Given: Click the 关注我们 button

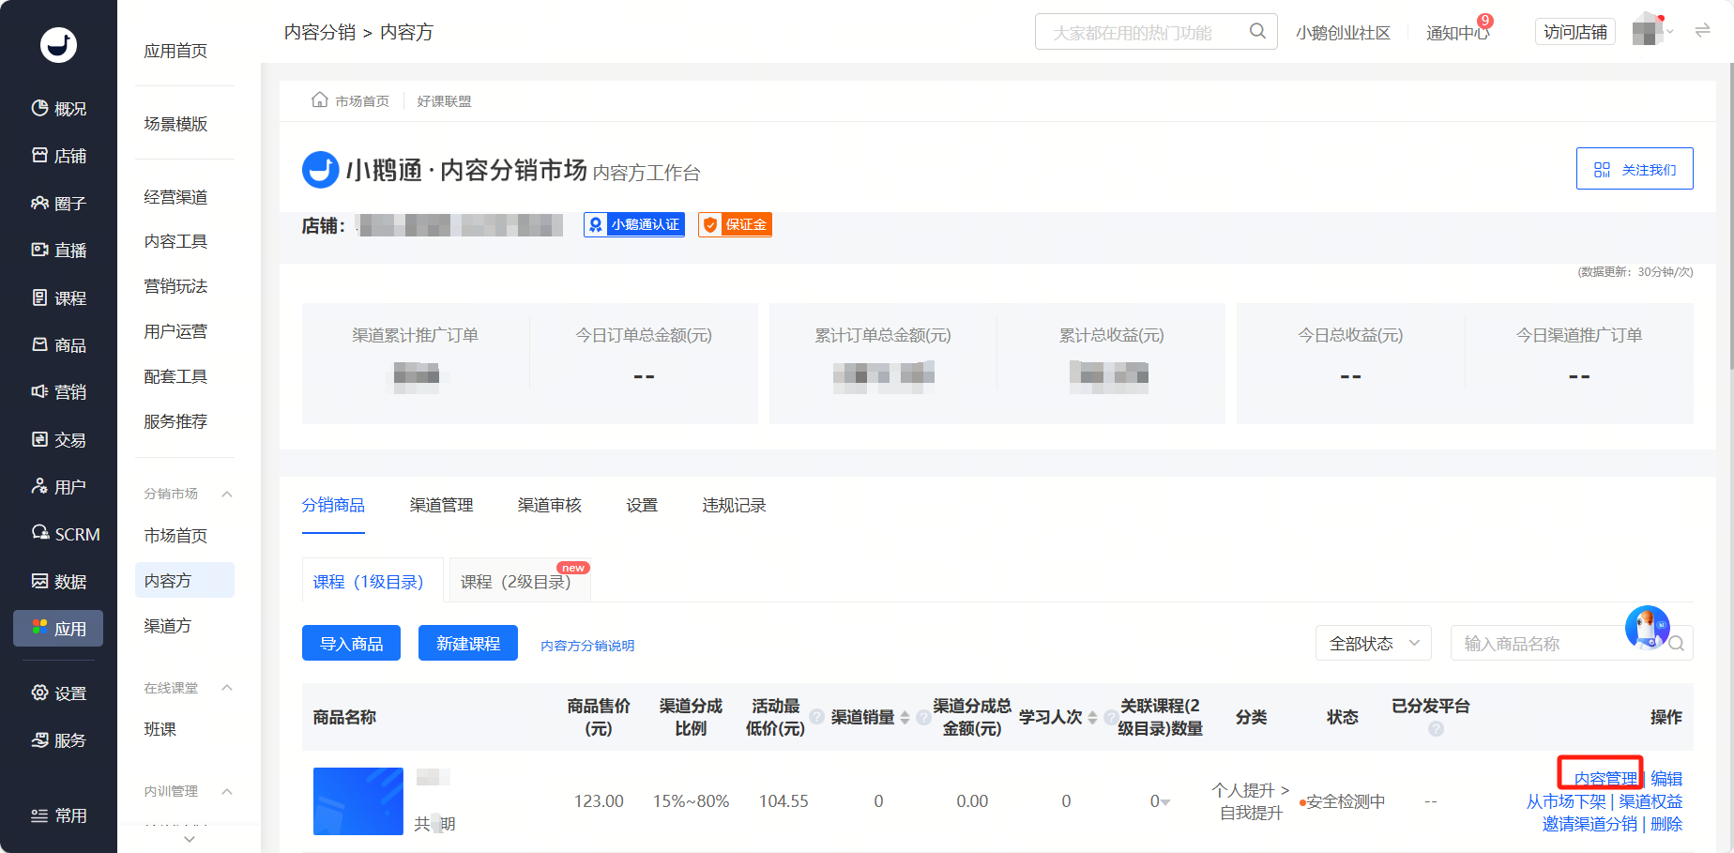Looking at the screenshot, I should [x=1635, y=169].
